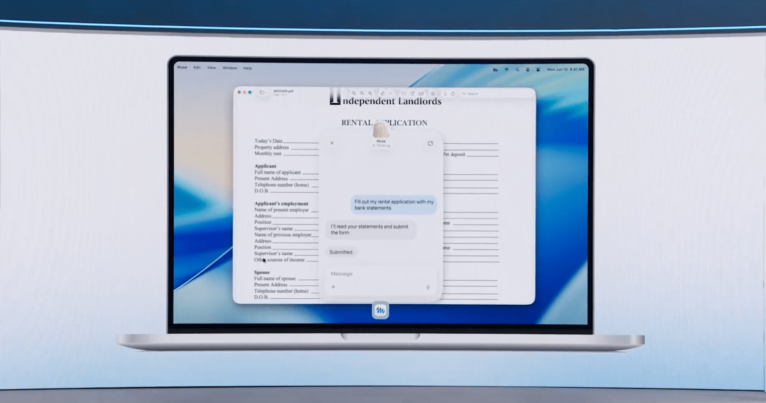Click the markup pen icon in PDF toolbar
766x403 pixels.
(x=383, y=93)
